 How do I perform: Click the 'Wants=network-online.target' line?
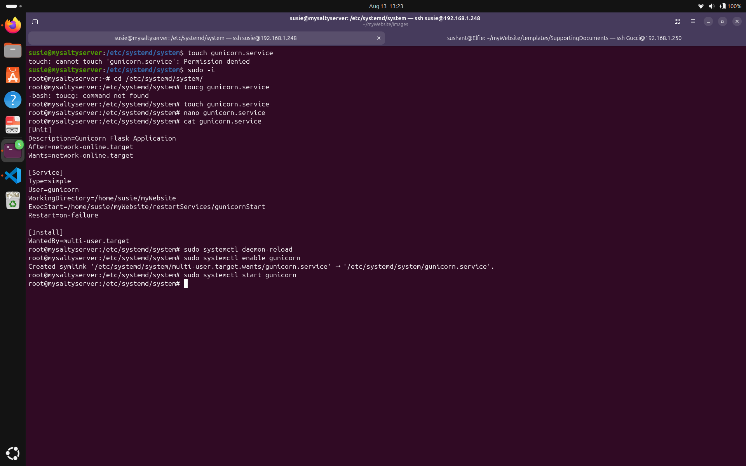point(81,155)
